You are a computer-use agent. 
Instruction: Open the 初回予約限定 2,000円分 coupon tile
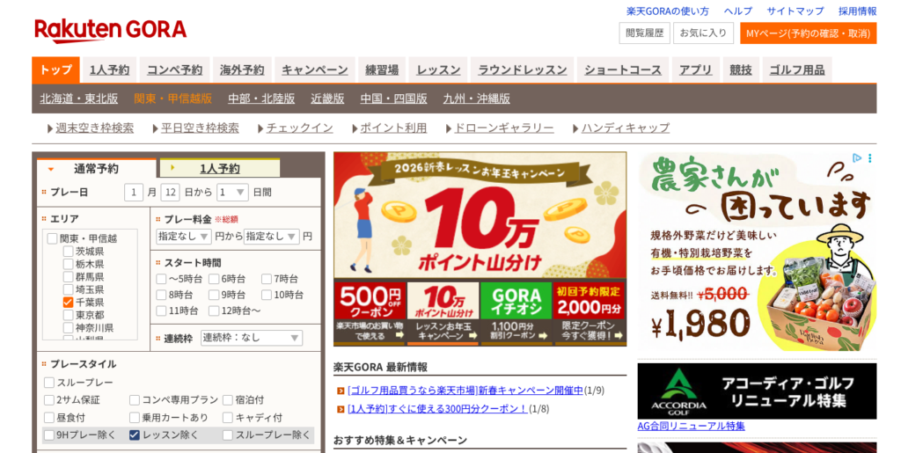pyautogui.click(x=590, y=313)
